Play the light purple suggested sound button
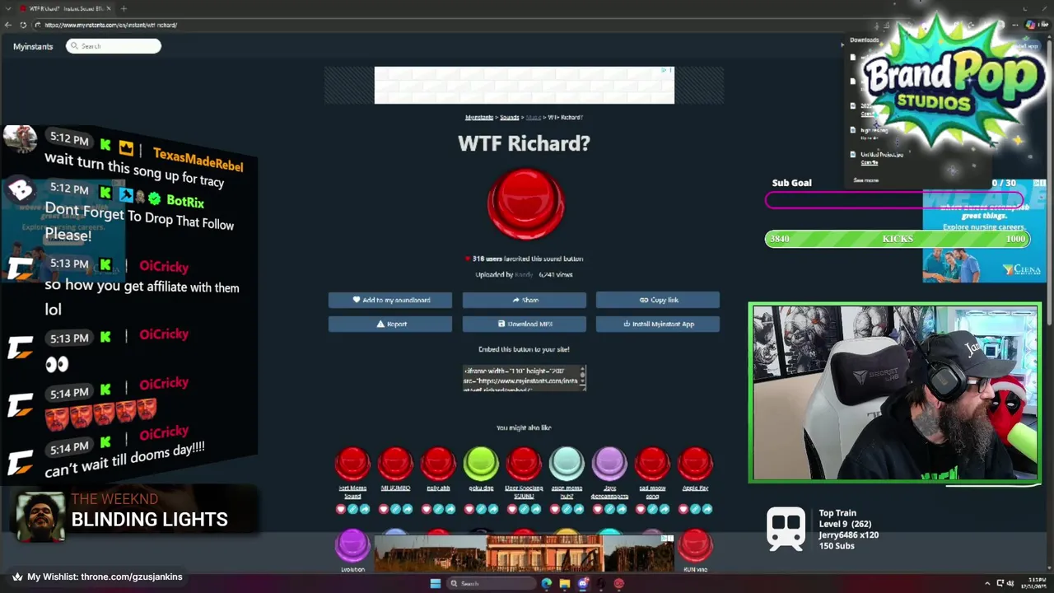 click(609, 464)
